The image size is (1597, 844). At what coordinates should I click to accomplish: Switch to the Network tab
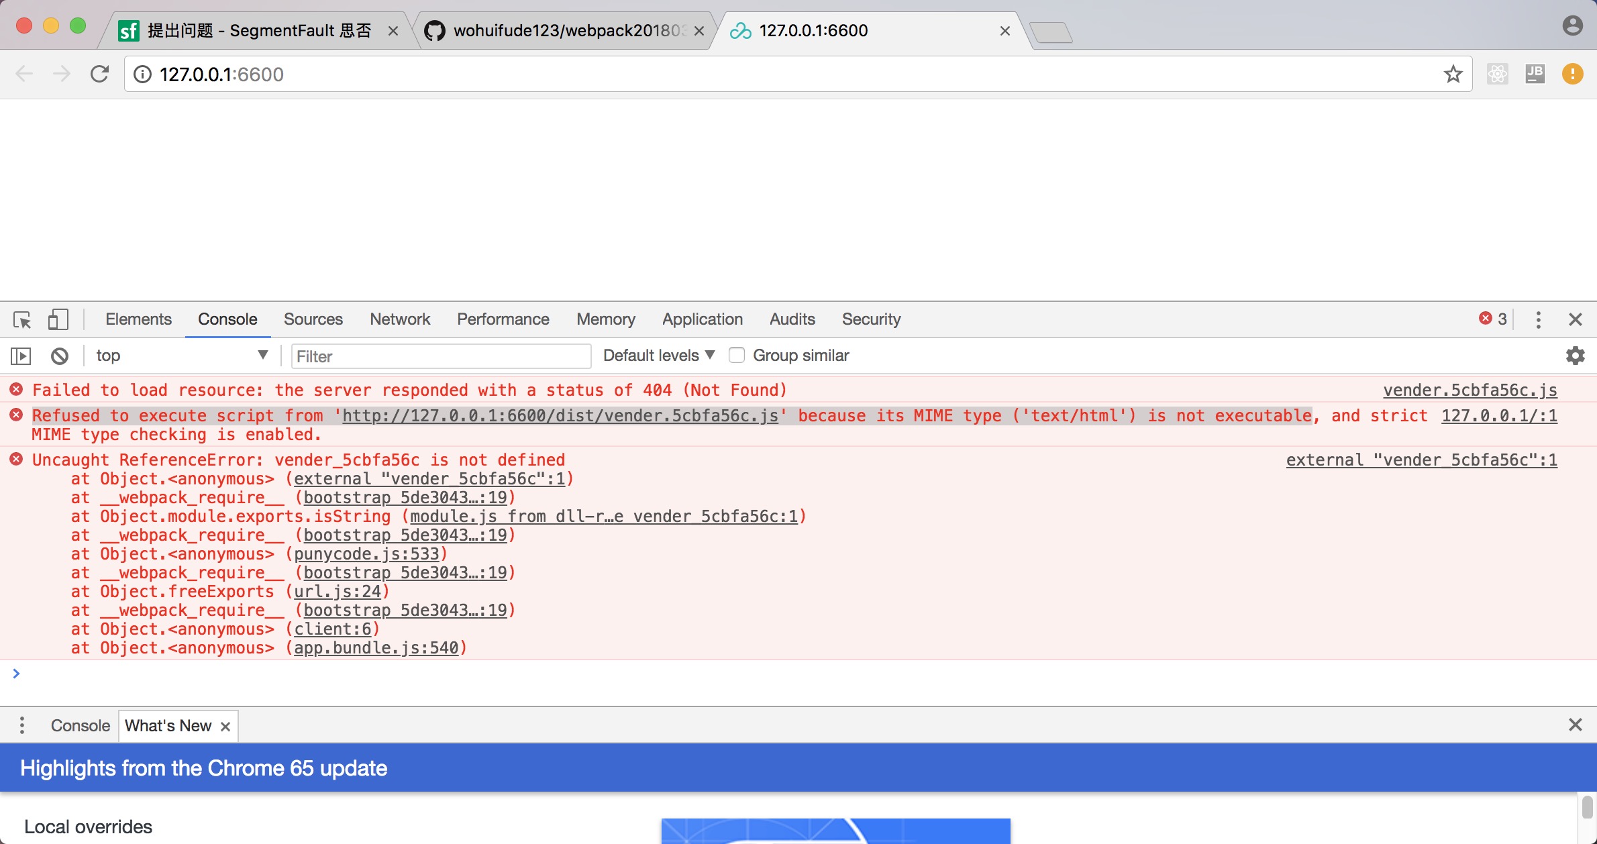[x=400, y=319]
